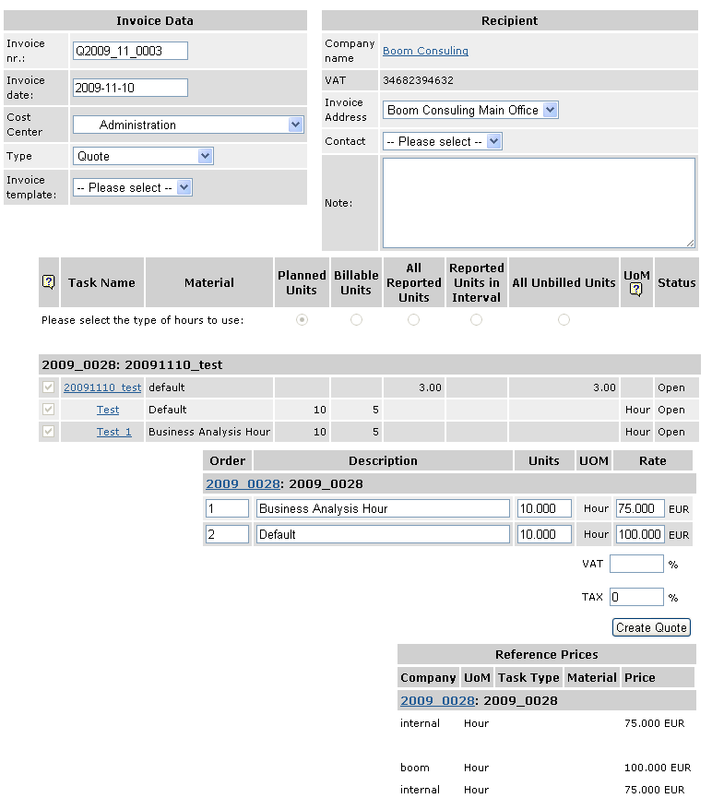Click the Create Quote button
712x798 pixels.
click(x=651, y=627)
